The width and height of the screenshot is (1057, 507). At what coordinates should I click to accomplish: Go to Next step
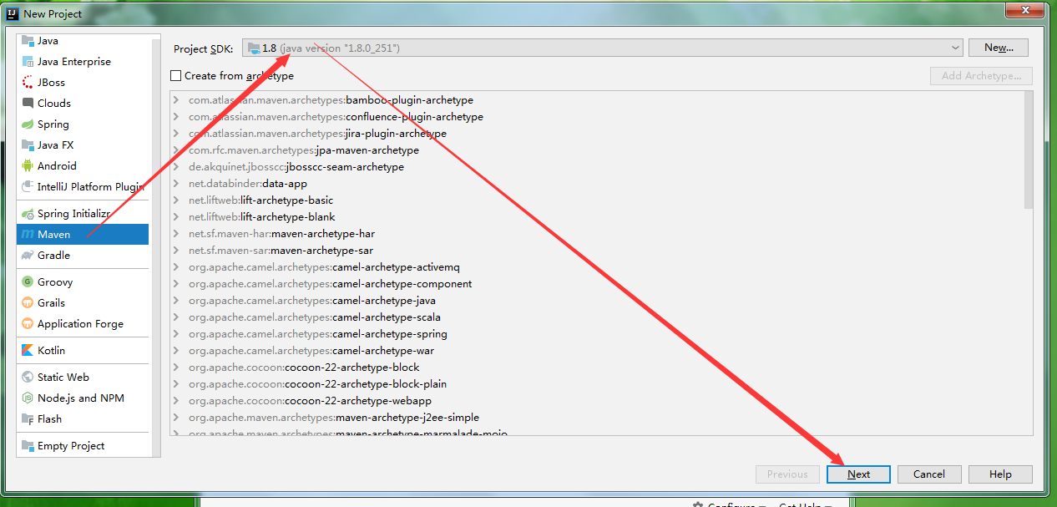(858, 474)
